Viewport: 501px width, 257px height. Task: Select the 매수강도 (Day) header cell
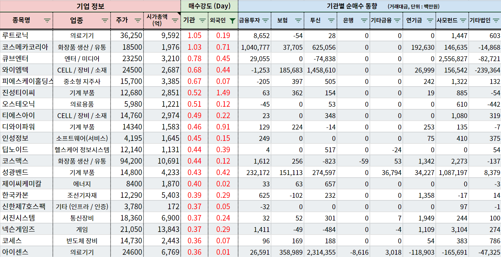coord(209,6)
